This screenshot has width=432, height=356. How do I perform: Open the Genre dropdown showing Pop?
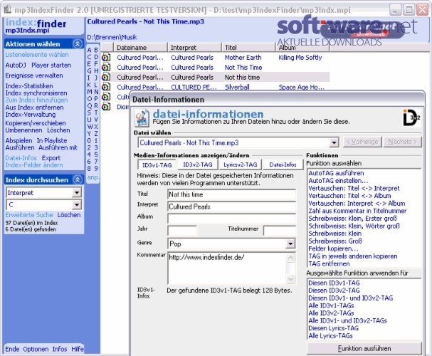coord(290,244)
